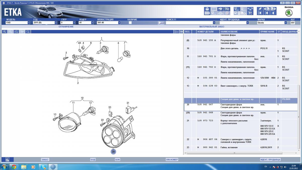
Task: Expand the ГОД dropdown
Action: (x=56, y=23)
